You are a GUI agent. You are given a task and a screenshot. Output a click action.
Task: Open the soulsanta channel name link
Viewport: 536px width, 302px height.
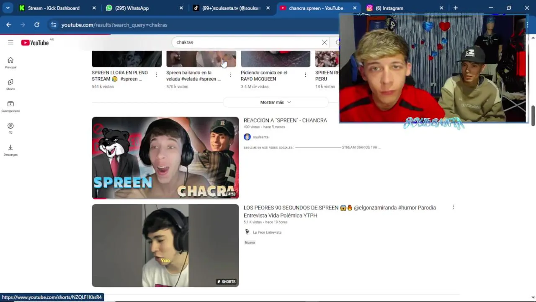260,137
